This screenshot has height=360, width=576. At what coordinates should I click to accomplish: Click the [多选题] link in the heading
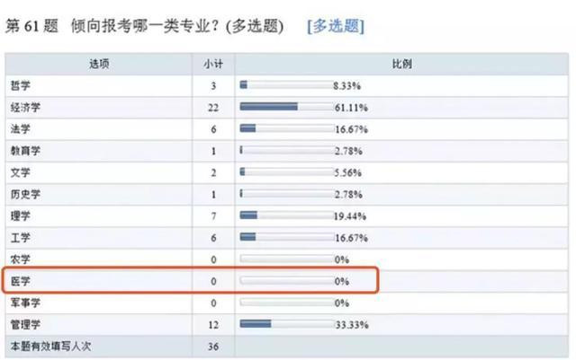[336, 26]
